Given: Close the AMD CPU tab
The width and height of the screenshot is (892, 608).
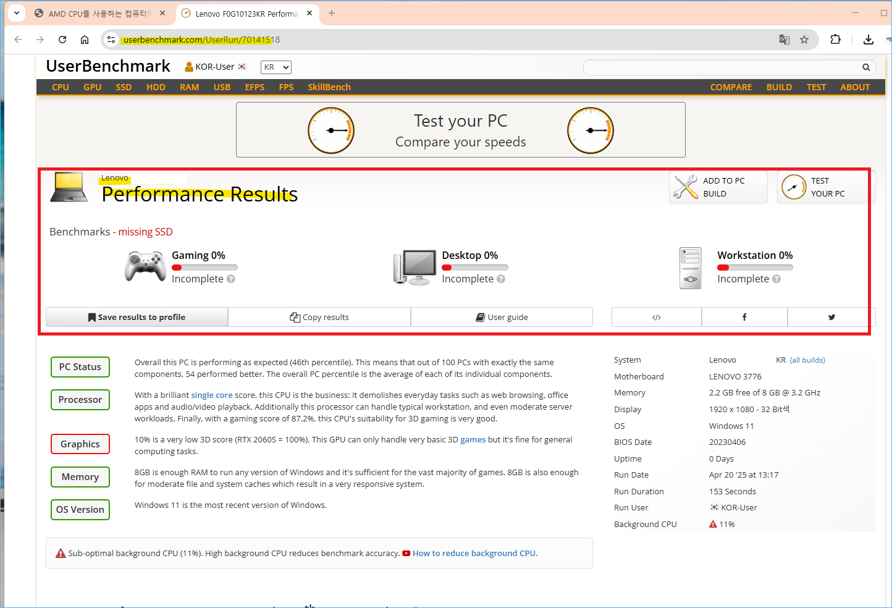Looking at the screenshot, I should (162, 13).
